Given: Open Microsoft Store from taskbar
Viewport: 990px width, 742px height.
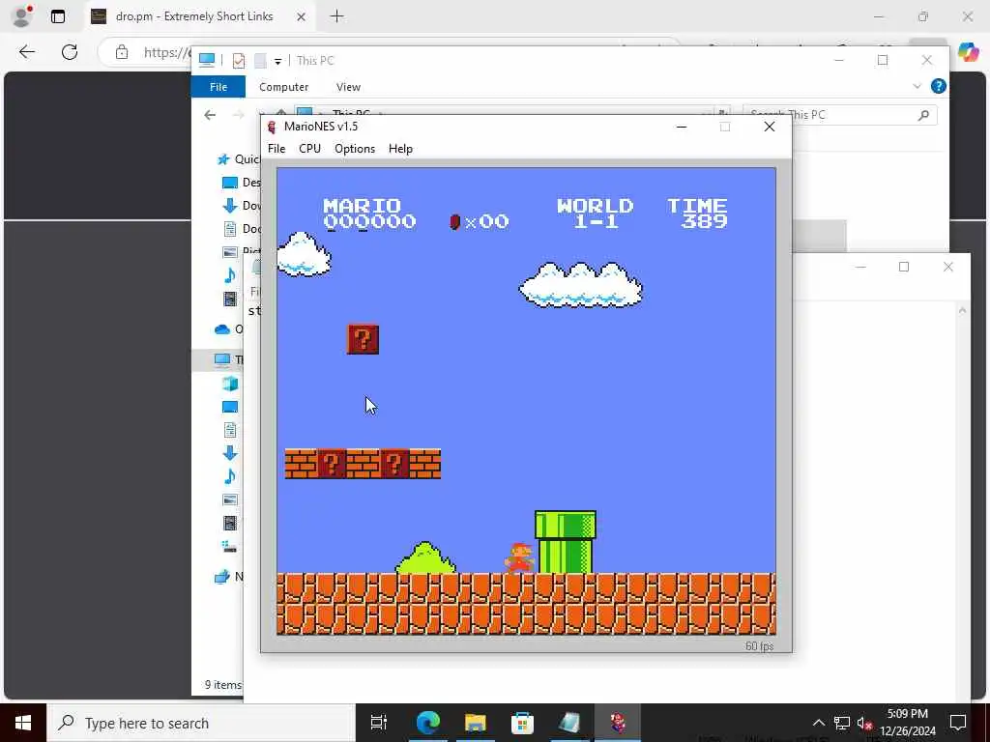Looking at the screenshot, I should click(522, 723).
